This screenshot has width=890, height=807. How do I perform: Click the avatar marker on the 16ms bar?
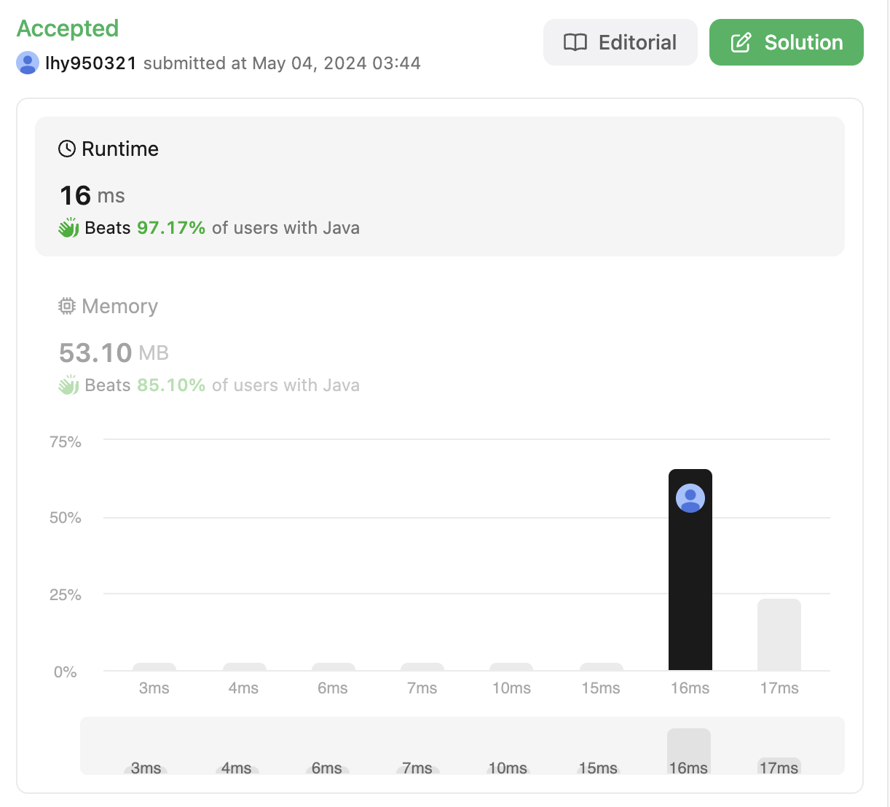coord(690,498)
